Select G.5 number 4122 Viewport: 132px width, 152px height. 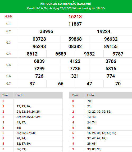coord(75,61)
